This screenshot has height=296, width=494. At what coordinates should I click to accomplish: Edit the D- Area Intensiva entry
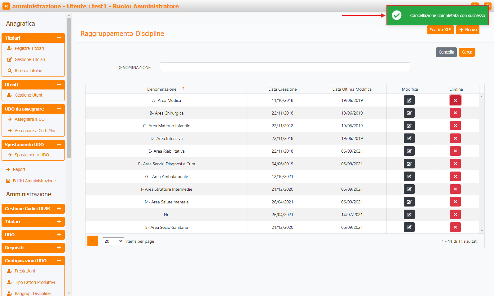point(409,138)
